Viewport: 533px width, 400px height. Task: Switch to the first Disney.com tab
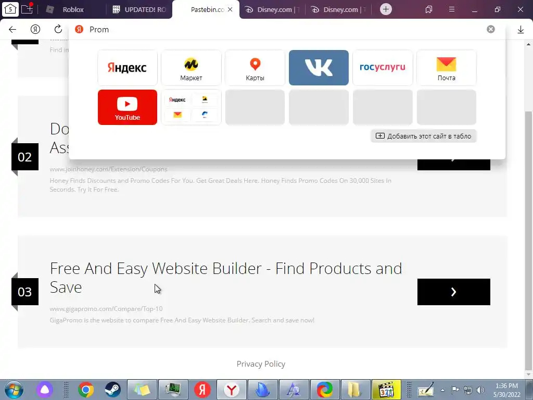coord(272,9)
